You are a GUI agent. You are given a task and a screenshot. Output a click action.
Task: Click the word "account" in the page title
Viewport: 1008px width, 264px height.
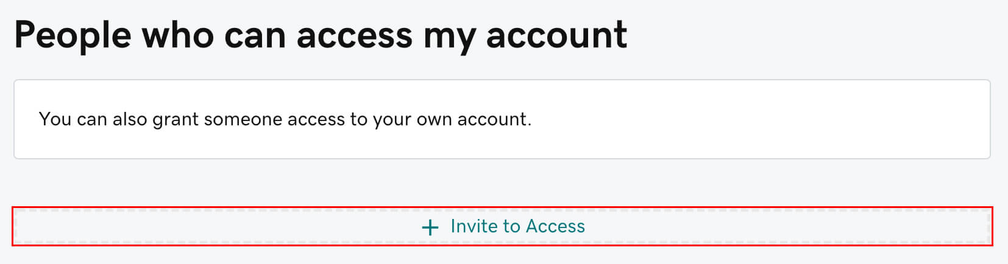[x=556, y=35]
